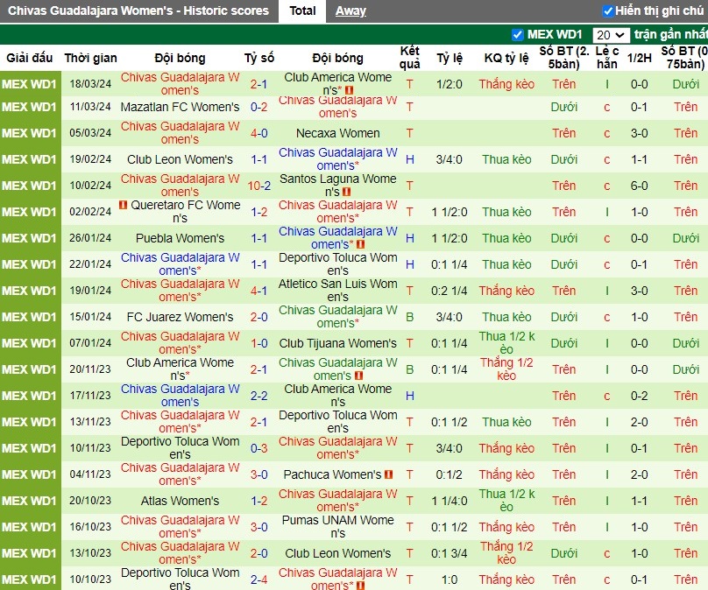The height and width of the screenshot is (590, 708).
Task: Click odds value 1/2:0 in first row
Action: 450,84
